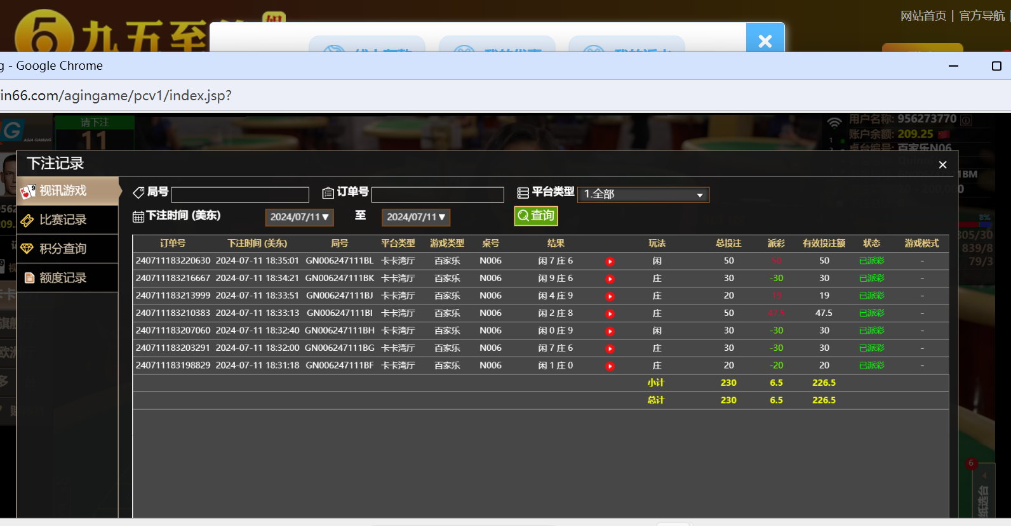Focus the 局号 input field
Viewport: 1011px width, 526px height.
(240, 195)
